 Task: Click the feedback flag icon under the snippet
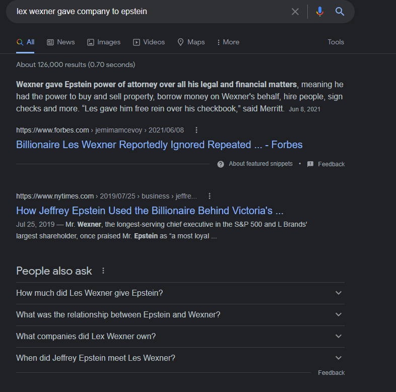[310, 164]
